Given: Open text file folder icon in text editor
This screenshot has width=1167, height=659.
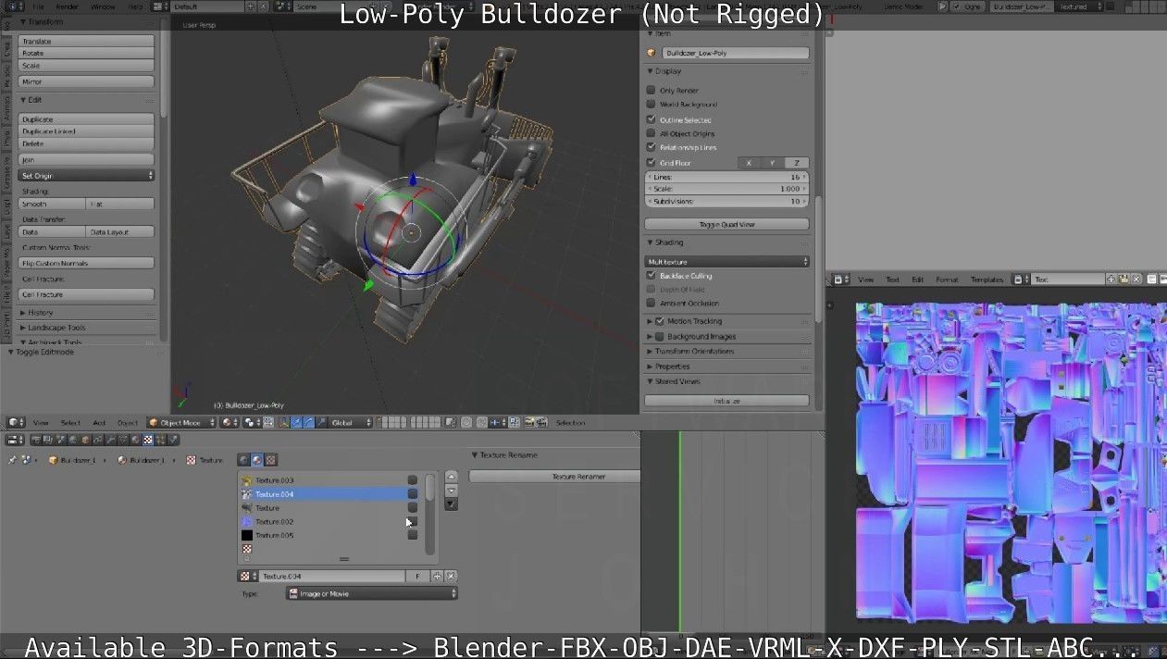Looking at the screenshot, I should (x=1124, y=279).
